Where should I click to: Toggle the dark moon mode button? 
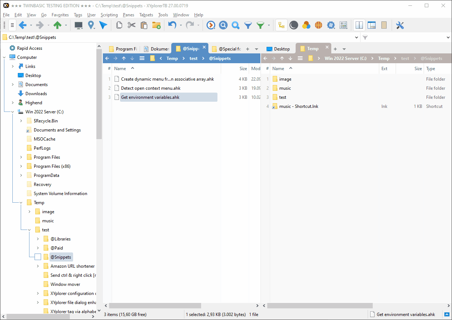[294, 25]
